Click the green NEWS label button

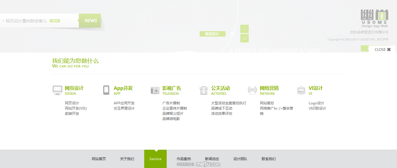(90, 21)
